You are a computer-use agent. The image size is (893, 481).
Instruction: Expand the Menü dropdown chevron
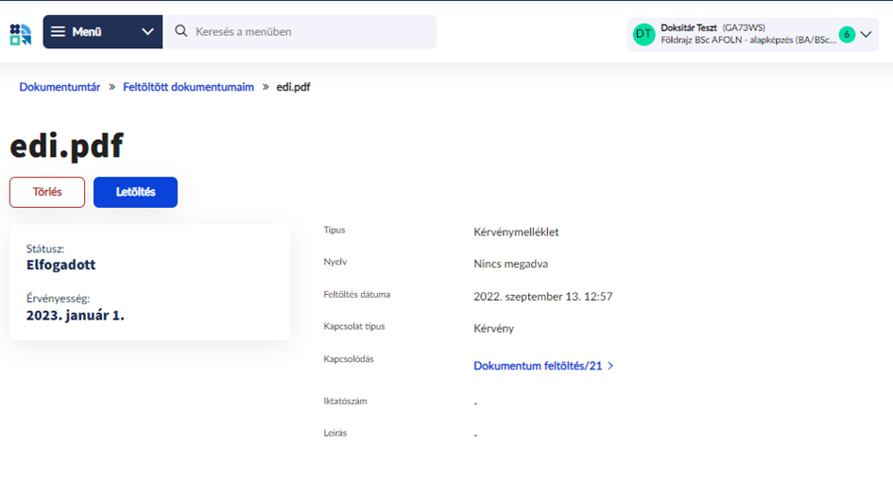pos(147,32)
